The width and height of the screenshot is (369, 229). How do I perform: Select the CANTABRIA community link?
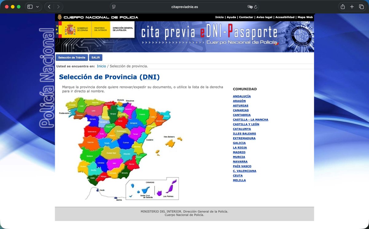pyautogui.click(x=242, y=115)
